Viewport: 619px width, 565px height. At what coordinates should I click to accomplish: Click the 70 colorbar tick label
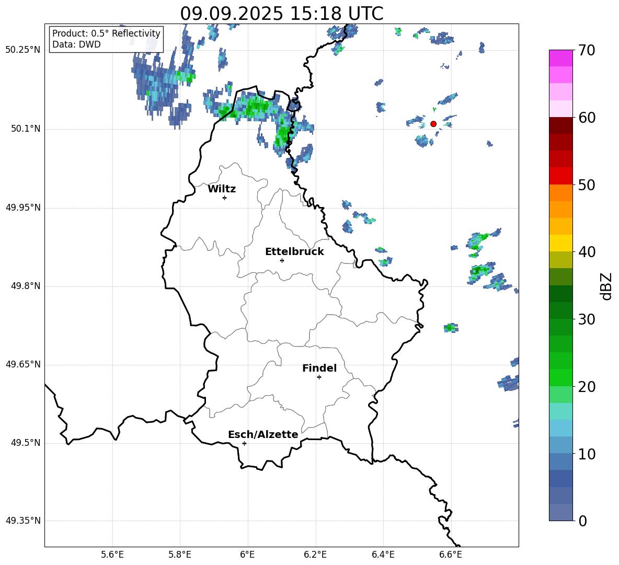click(x=587, y=50)
